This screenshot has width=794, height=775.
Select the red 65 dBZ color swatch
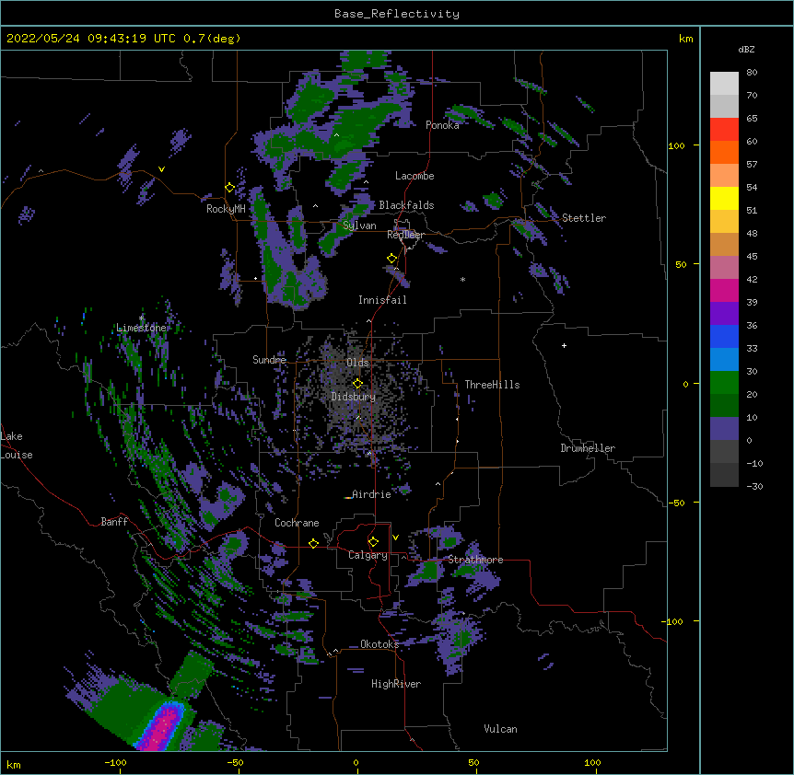pos(724,130)
